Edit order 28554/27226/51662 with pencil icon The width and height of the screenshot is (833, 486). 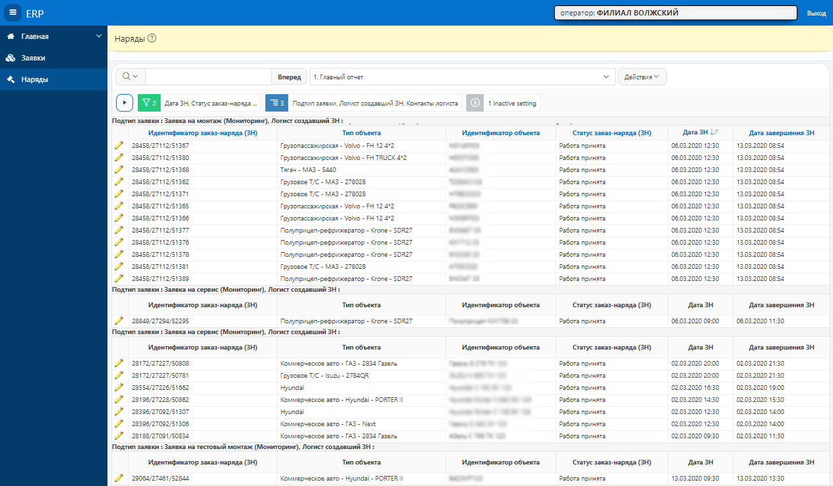pyautogui.click(x=119, y=387)
